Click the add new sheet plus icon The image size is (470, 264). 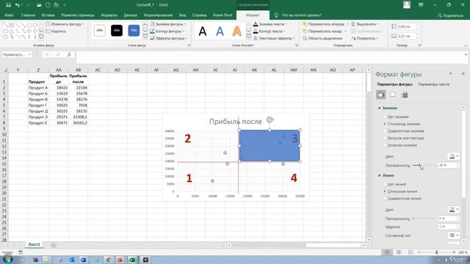click(54, 245)
